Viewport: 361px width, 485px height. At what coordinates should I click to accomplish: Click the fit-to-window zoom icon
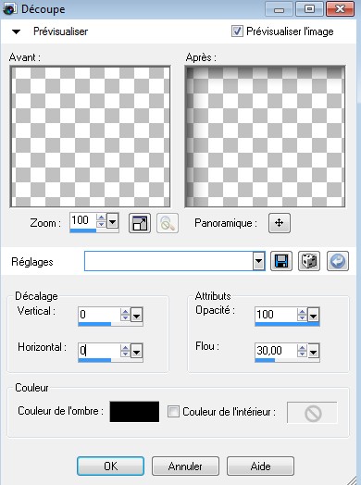(140, 223)
